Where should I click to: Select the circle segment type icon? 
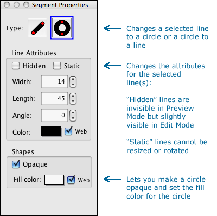click(62, 28)
